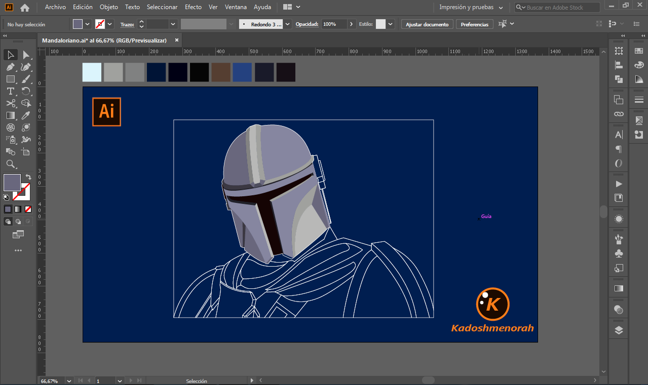This screenshot has height=385, width=648.
Task: Click the Home icon in top bar
Action: [24, 8]
